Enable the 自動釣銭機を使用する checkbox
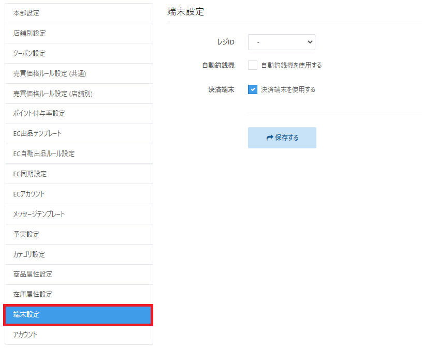Viewport: 422px width, 350px height. coord(253,65)
